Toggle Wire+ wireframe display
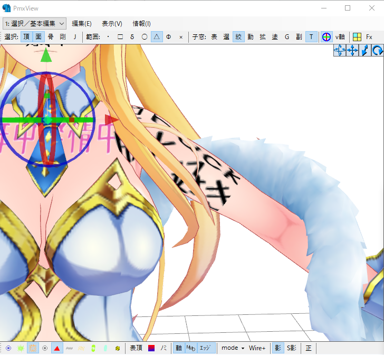 257,348
